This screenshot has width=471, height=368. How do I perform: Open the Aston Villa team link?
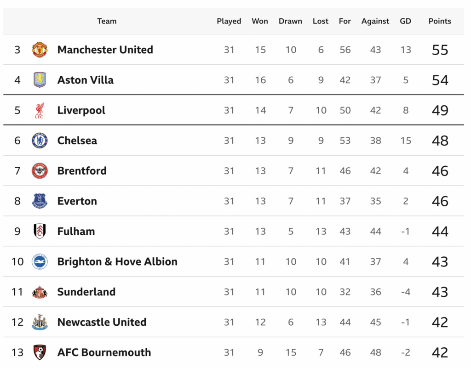coord(85,80)
